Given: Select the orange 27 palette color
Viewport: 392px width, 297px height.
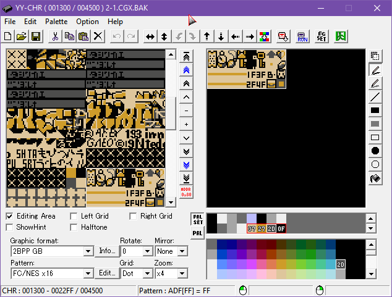Looking at the screenshot, I should point(262,229).
